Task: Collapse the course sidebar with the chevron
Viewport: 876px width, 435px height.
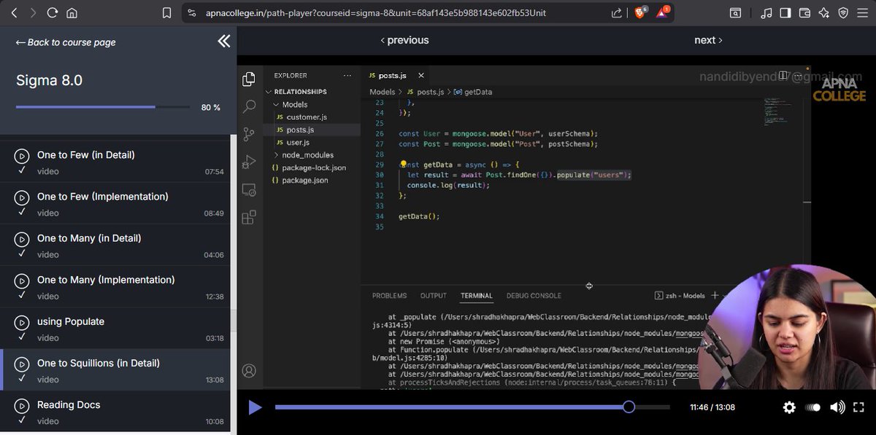Action: [x=224, y=42]
